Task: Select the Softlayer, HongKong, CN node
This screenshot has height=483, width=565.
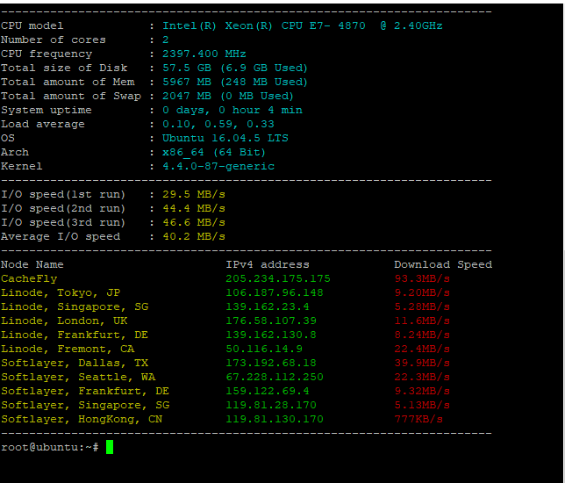Action: pos(82,420)
